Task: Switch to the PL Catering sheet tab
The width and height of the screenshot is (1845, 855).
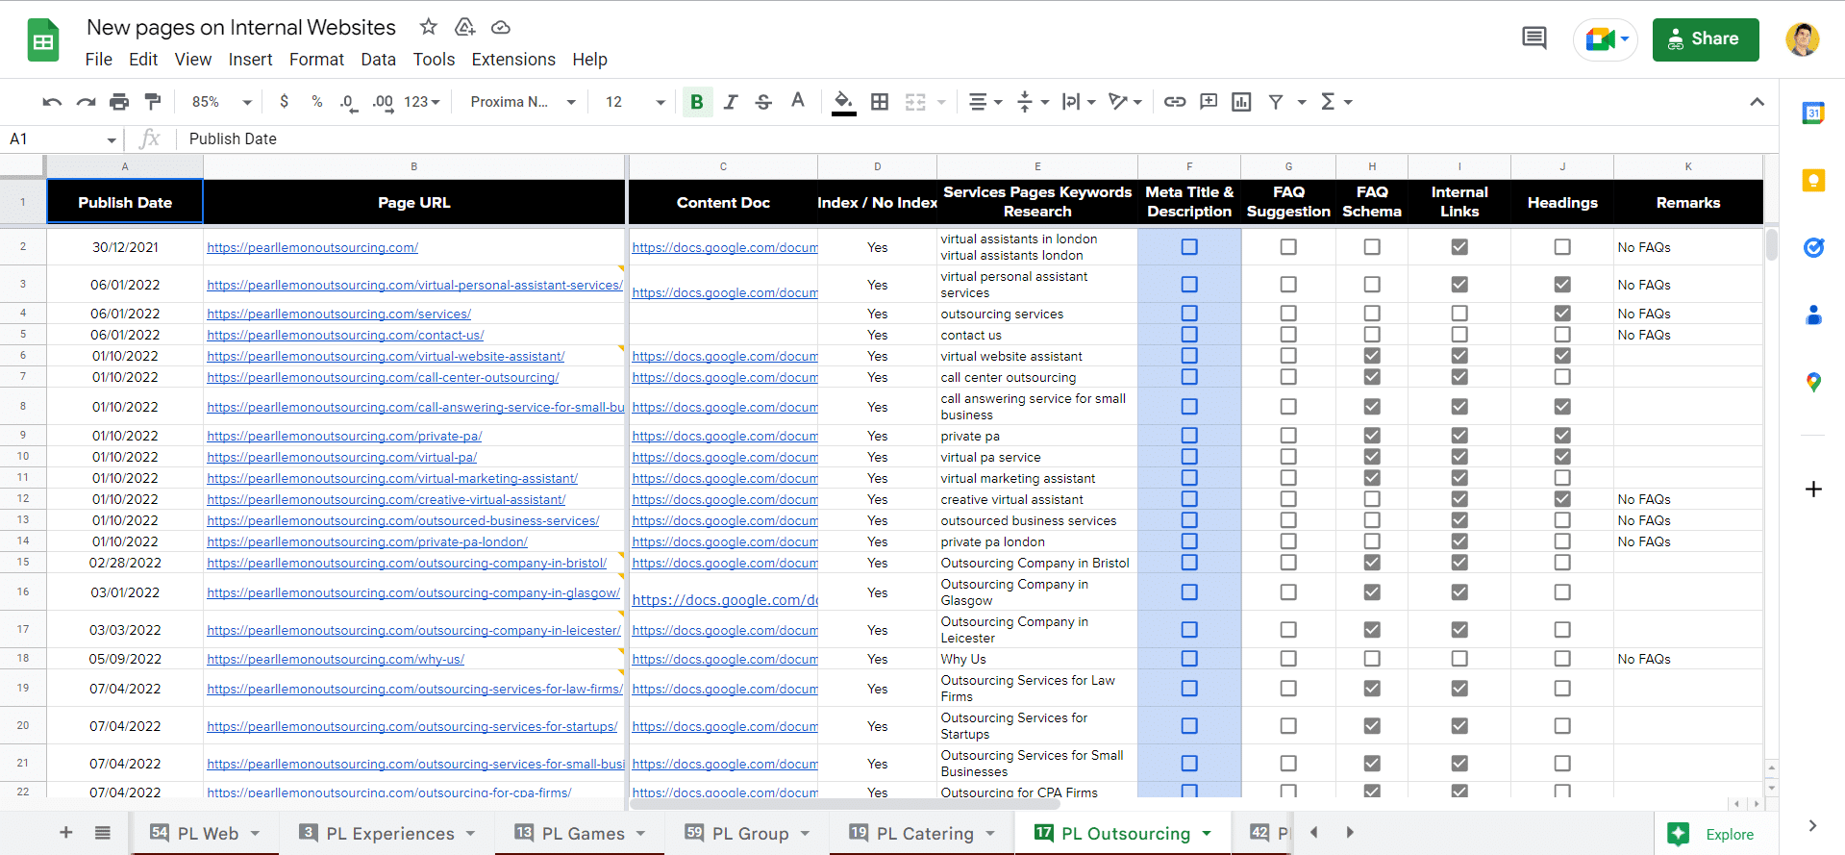Action: point(922,833)
